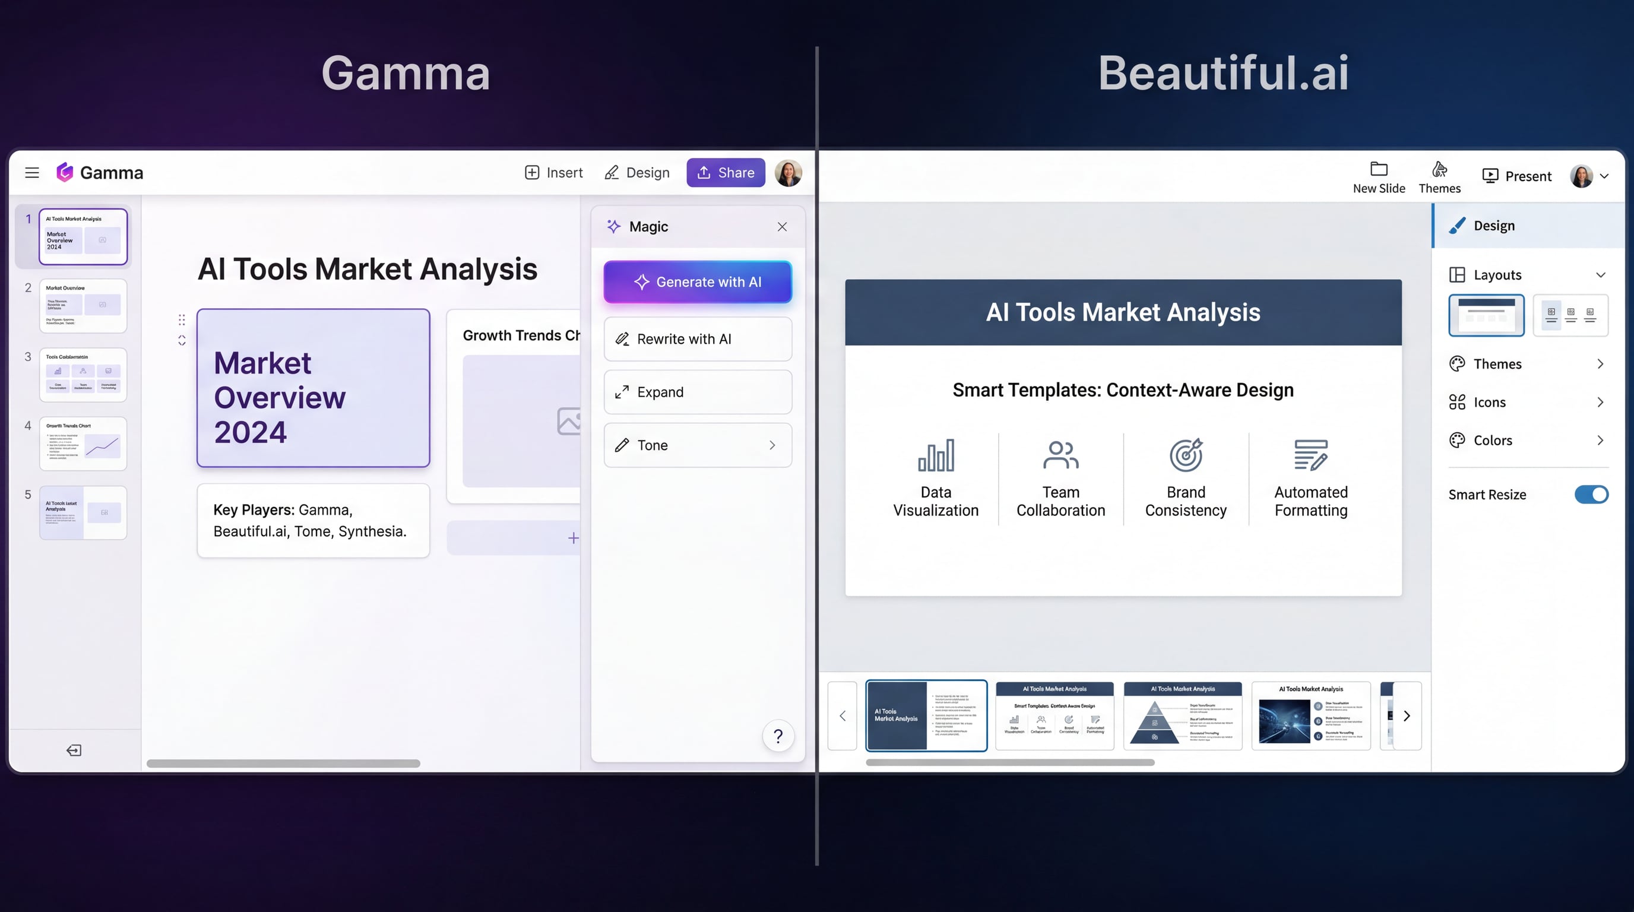Open the Insert menu in Gamma
The width and height of the screenshot is (1634, 912).
553,173
